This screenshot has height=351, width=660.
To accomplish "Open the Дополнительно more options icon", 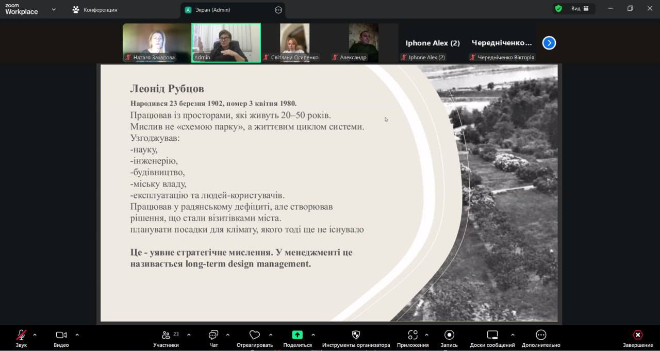I will pos(540,336).
